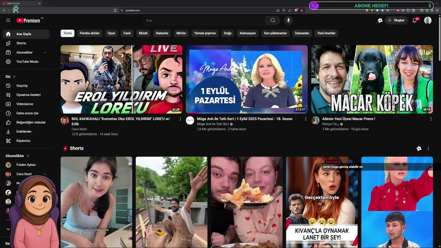Start voice search with microphone
Image resolution: width=441 pixels, height=248 pixels.
pyautogui.click(x=288, y=20)
